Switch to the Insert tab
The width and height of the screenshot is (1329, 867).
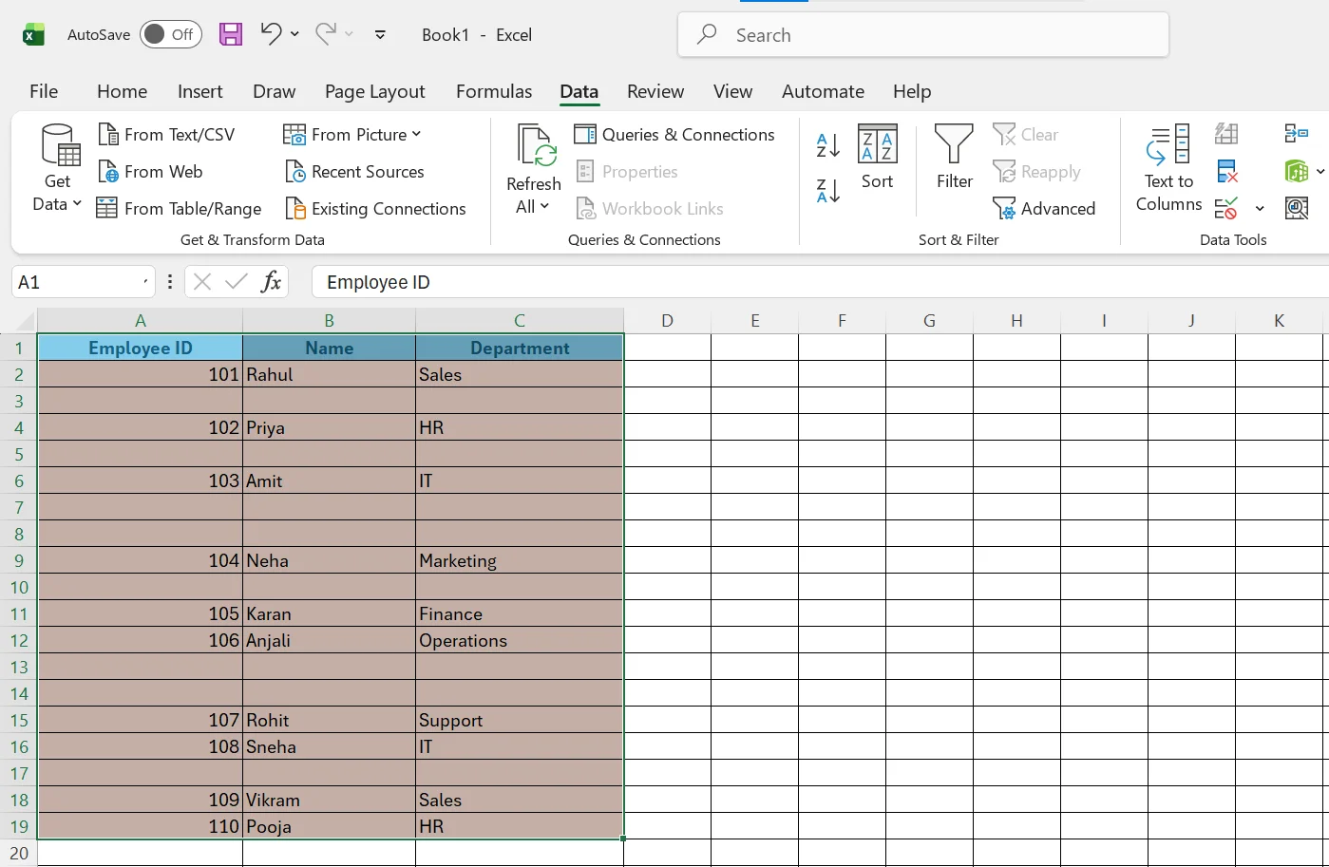pyautogui.click(x=200, y=91)
